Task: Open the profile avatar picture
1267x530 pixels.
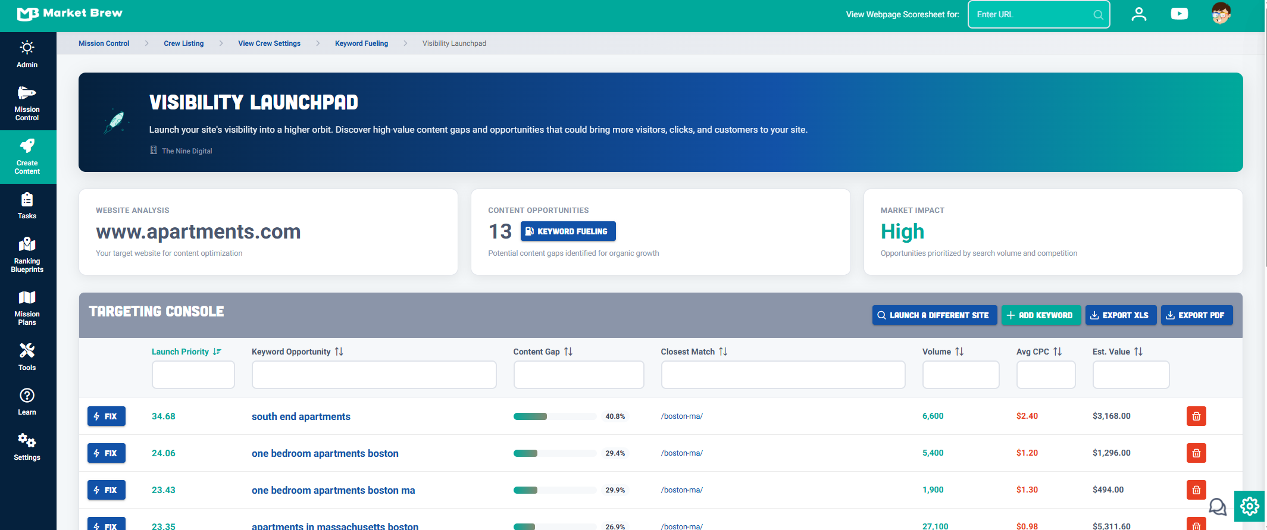Action: (1221, 14)
